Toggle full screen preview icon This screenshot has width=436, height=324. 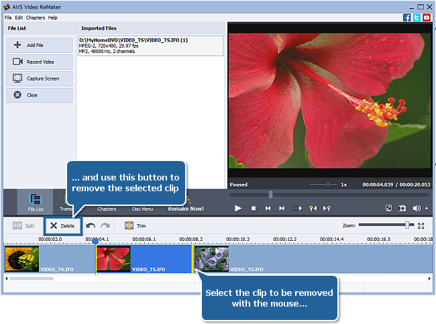point(388,208)
